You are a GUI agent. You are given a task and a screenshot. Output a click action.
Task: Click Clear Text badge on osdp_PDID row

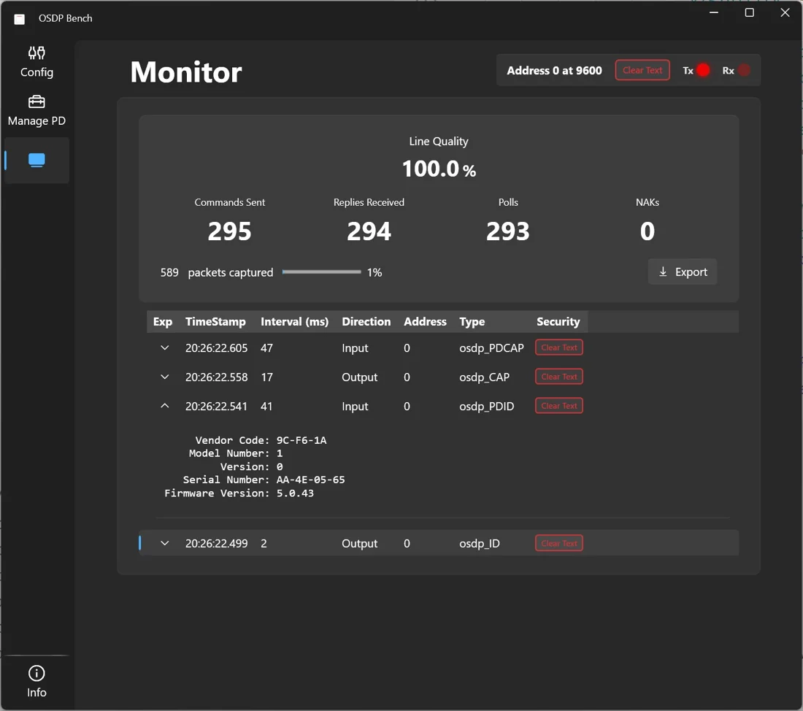point(558,406)
